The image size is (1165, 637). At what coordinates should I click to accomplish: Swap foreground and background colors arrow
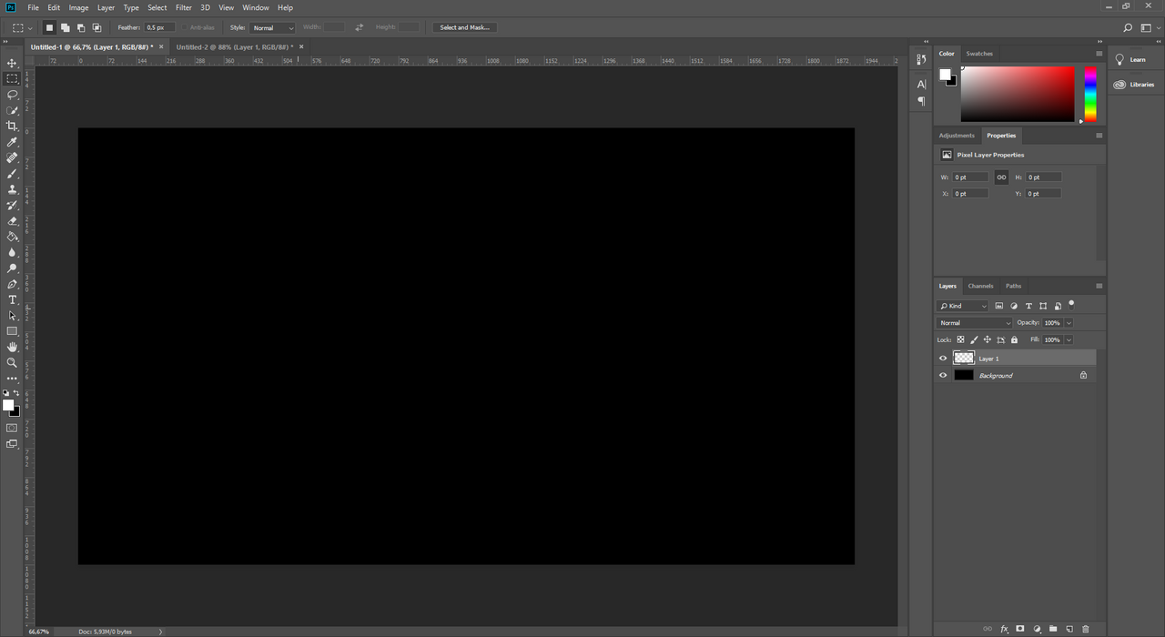tap(16, 393)
